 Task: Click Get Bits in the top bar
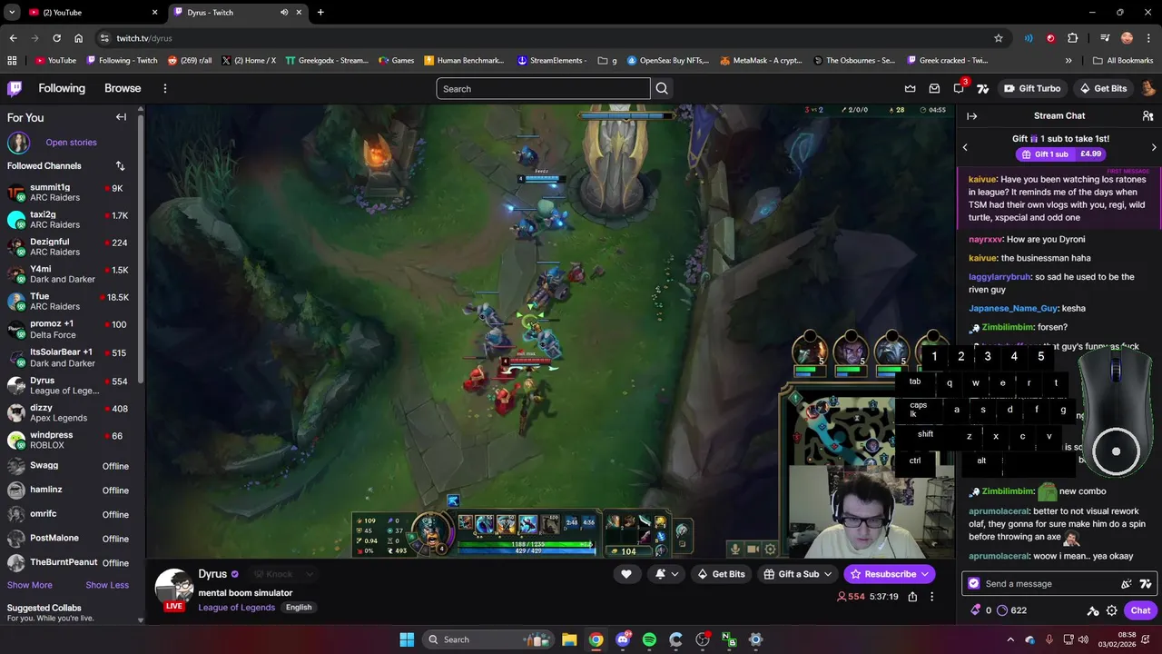pos(1103,88)
